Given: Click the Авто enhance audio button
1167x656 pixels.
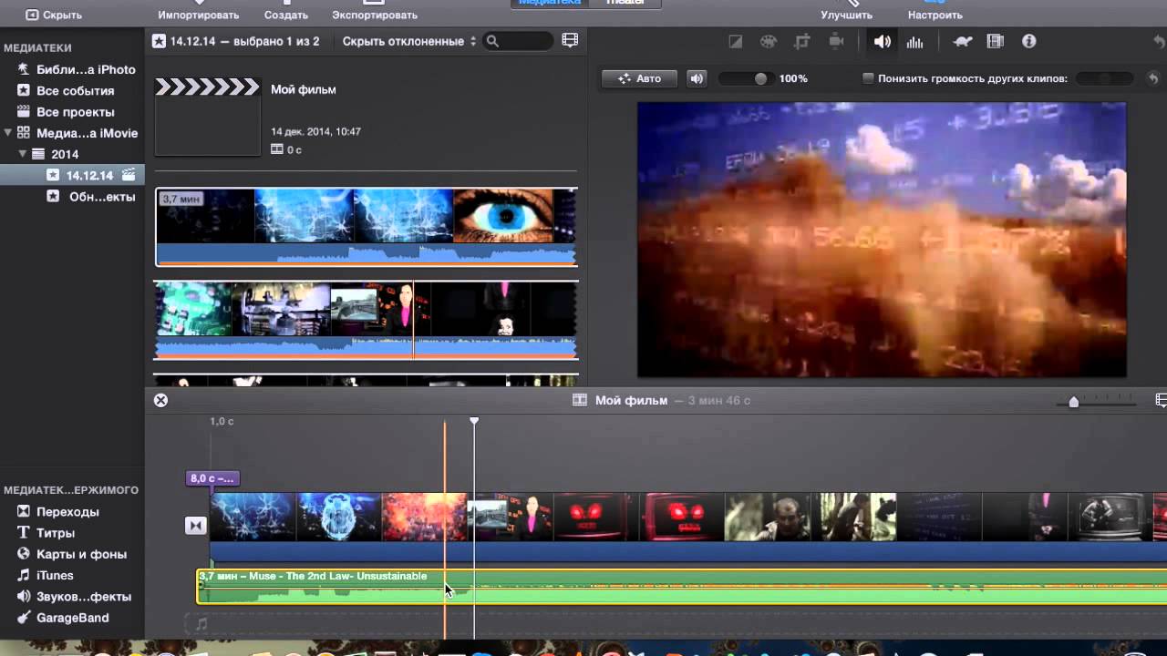Looking at the screenshot, I should pyautogui.click(x=639, y=78).
